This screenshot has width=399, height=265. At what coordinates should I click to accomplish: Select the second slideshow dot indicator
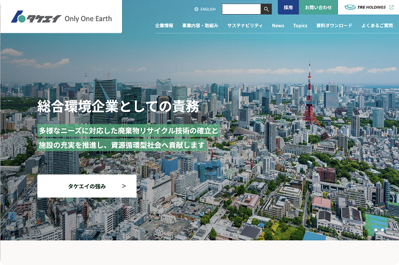click(382, 230)
